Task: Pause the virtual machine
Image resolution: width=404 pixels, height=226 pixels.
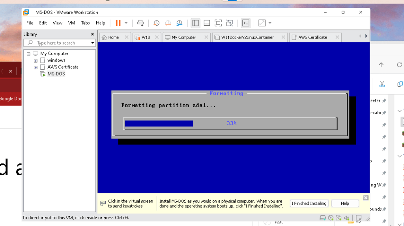Action: 118,23
